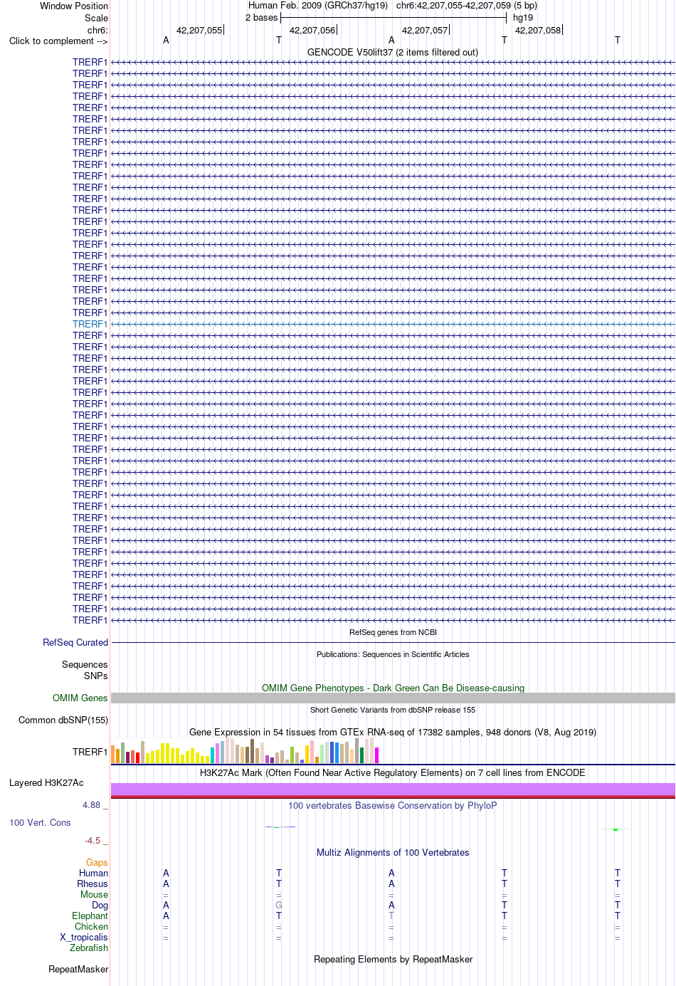Click the Layered H3K27Ac track label
The image size is (676, 986).
point(46,782)
